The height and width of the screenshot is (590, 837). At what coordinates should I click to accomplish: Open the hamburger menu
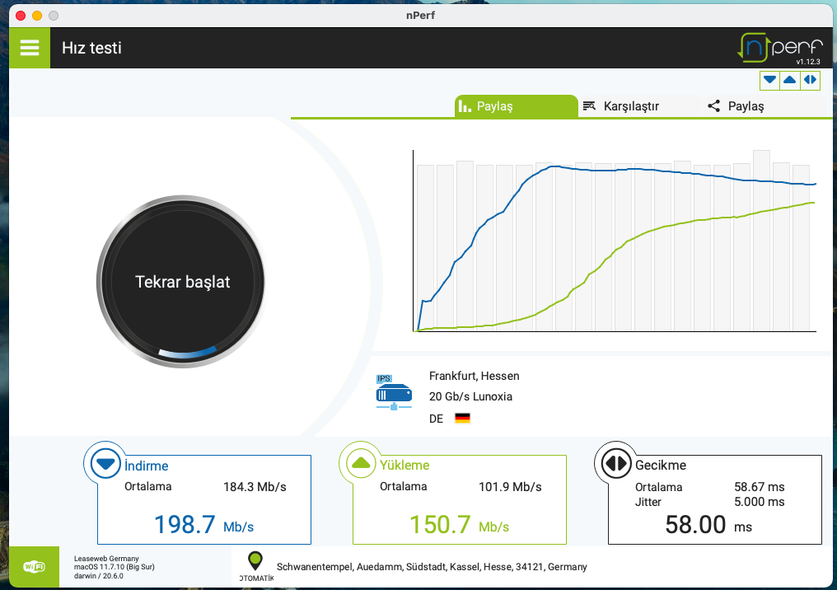click(30, 48)
